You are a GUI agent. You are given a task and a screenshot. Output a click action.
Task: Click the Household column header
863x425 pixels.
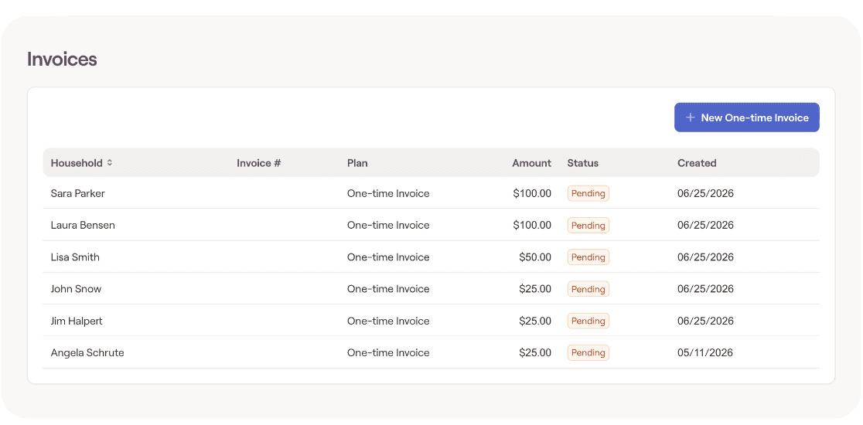pyautogui.click(x=77, y=163)
